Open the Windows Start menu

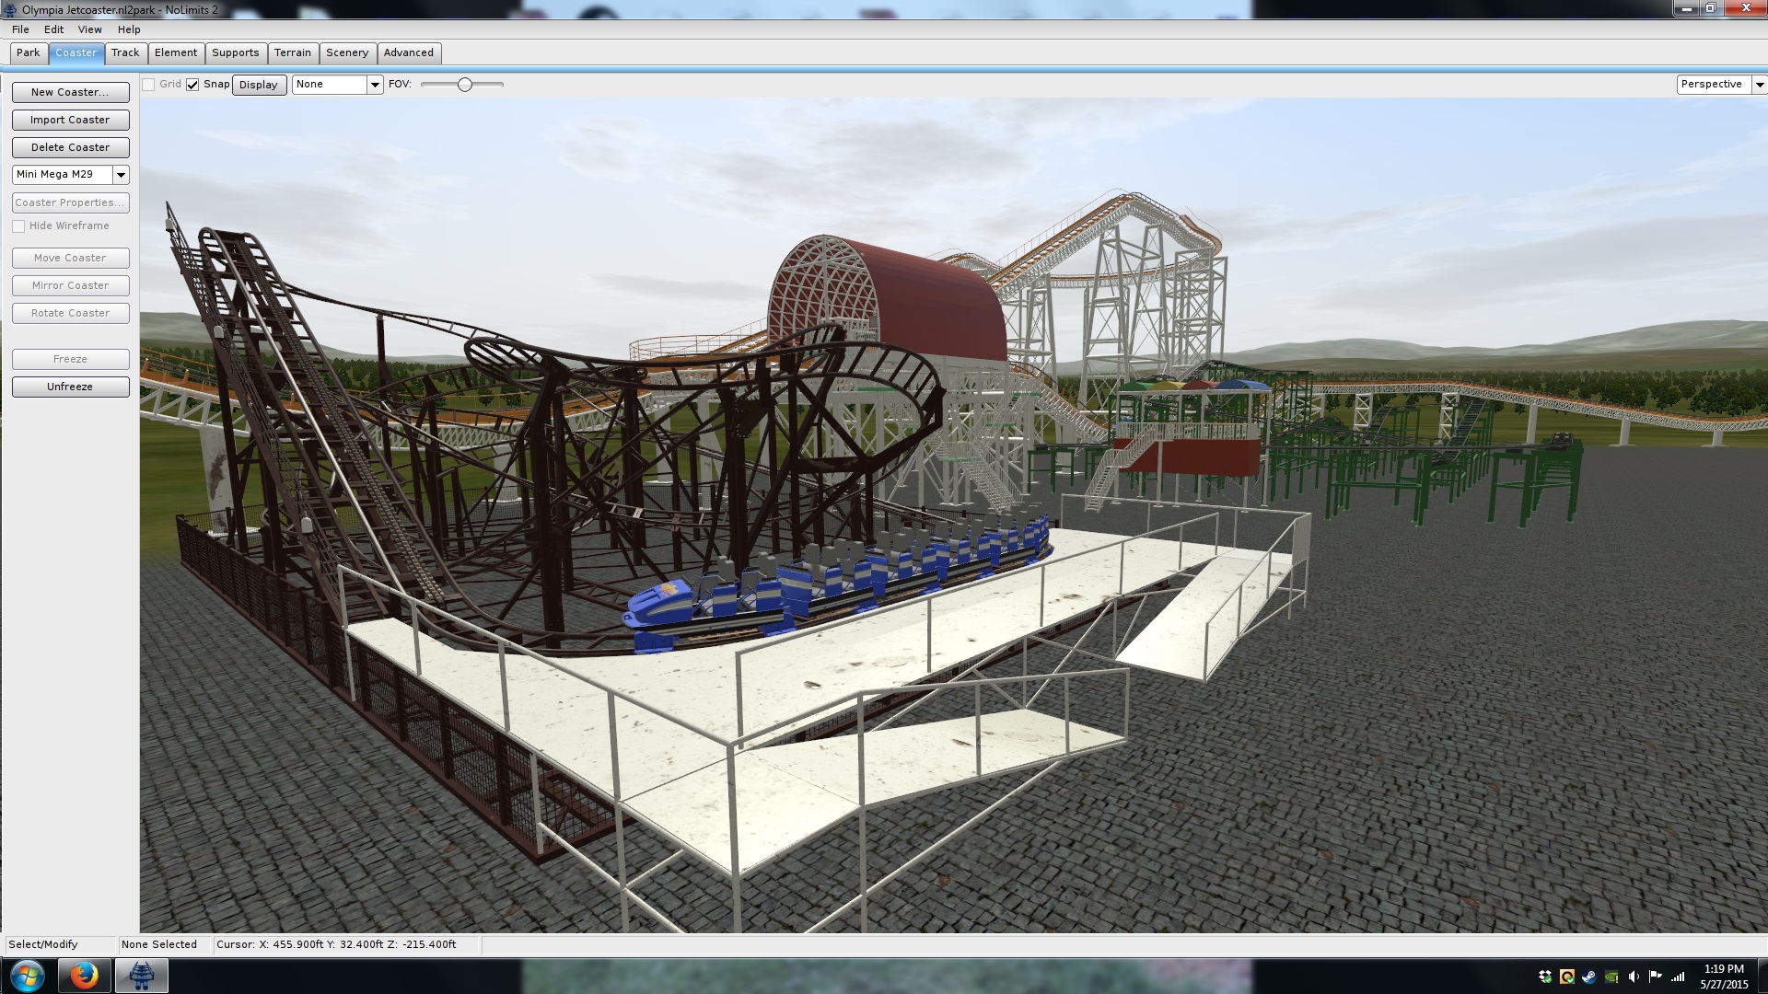[27, 976]
